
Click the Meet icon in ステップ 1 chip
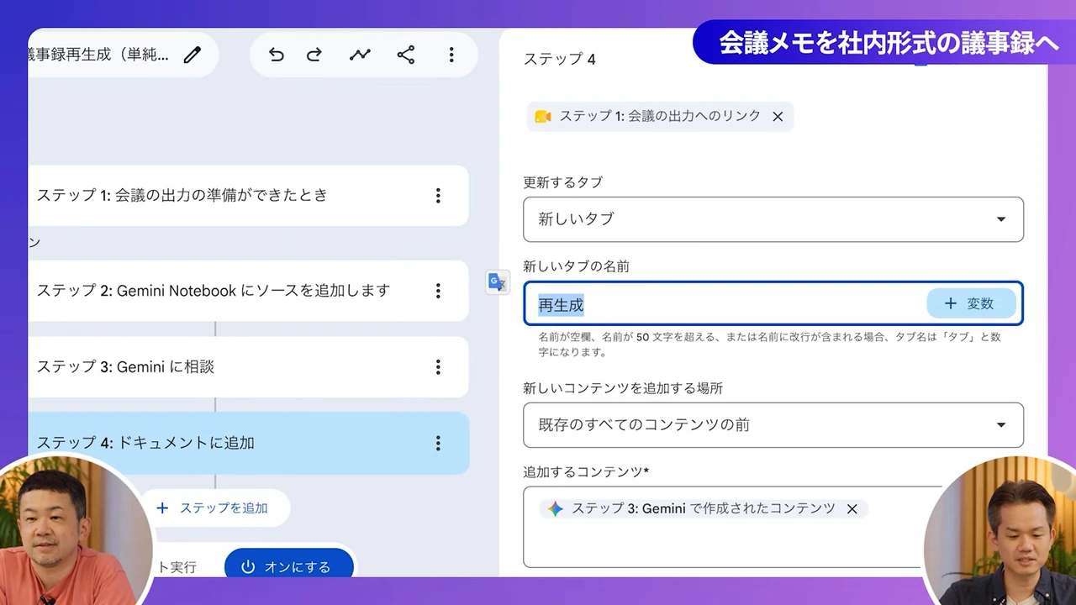pyautogui.click(x=543, y=117)
